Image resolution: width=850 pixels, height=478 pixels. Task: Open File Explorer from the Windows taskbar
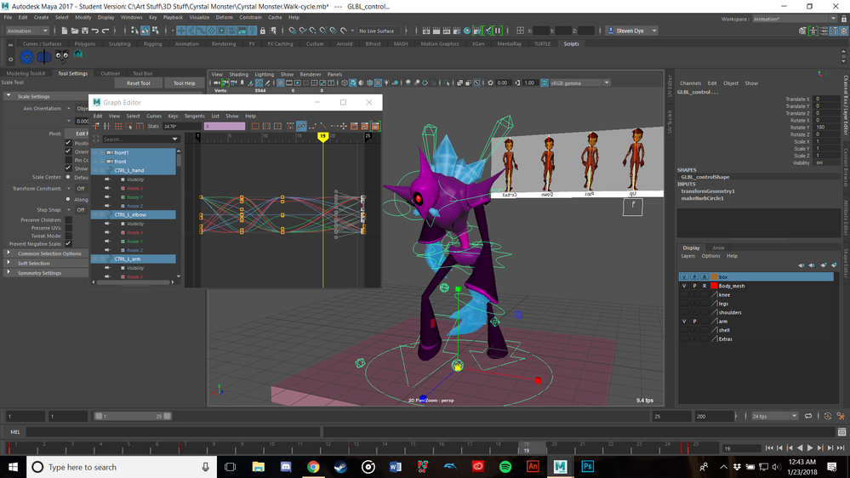pyautogui.click(x=258, y=467)
